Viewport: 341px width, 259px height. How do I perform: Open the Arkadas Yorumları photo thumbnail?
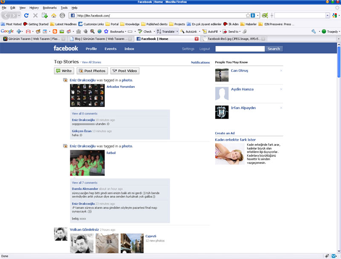(87, 95)
